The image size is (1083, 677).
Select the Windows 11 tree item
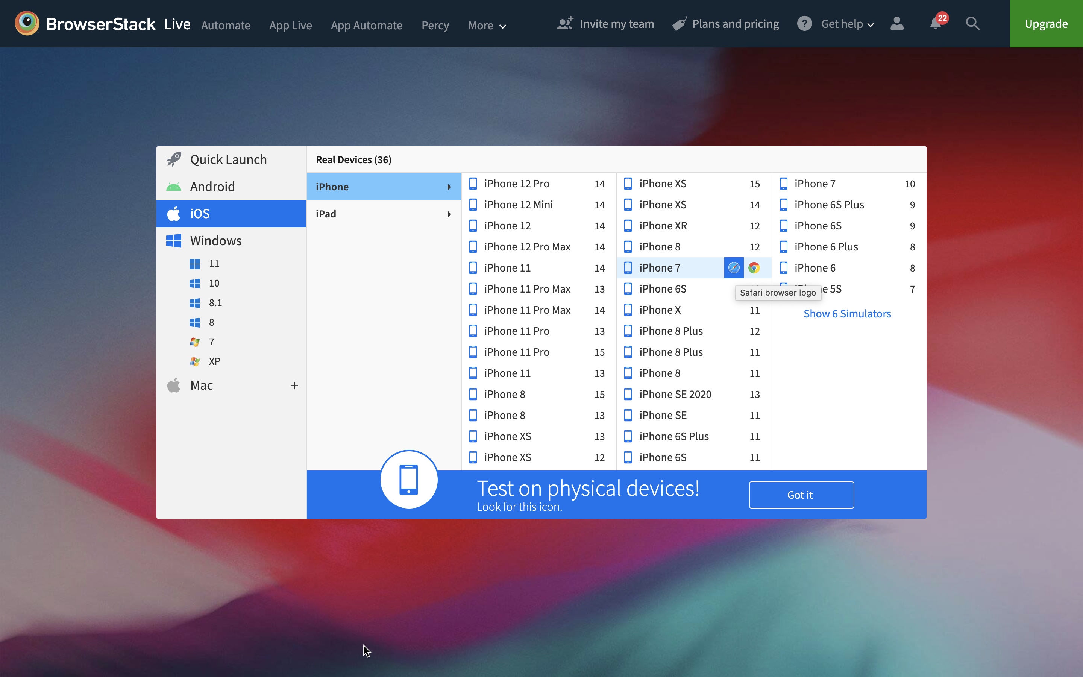coord(214,264)
